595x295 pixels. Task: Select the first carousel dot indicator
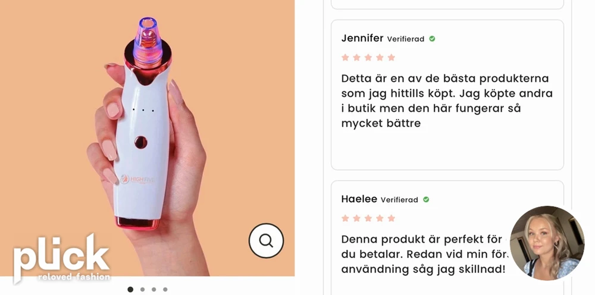(x=130, y=289)
